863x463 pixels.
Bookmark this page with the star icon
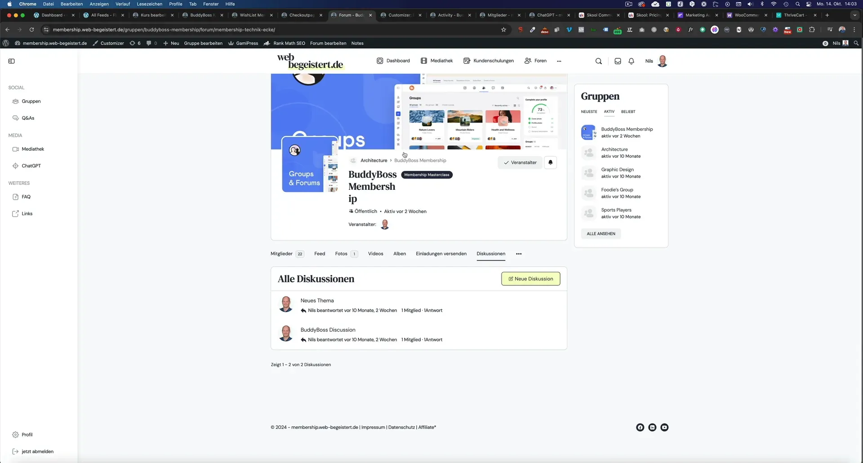503,30
